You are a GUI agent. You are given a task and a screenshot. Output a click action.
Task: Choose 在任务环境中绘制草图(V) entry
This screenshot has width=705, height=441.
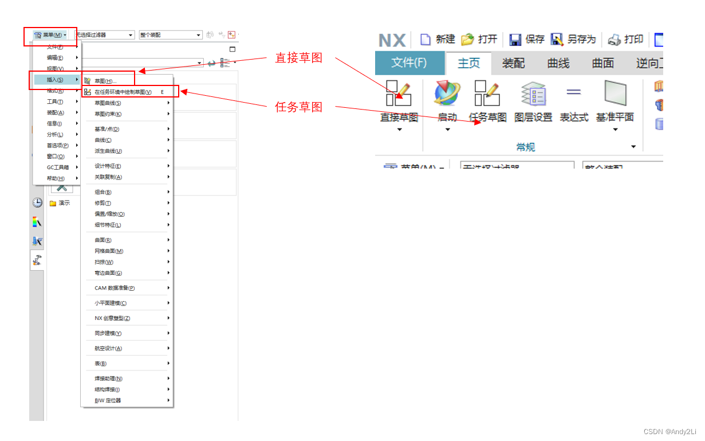[127, 92]
